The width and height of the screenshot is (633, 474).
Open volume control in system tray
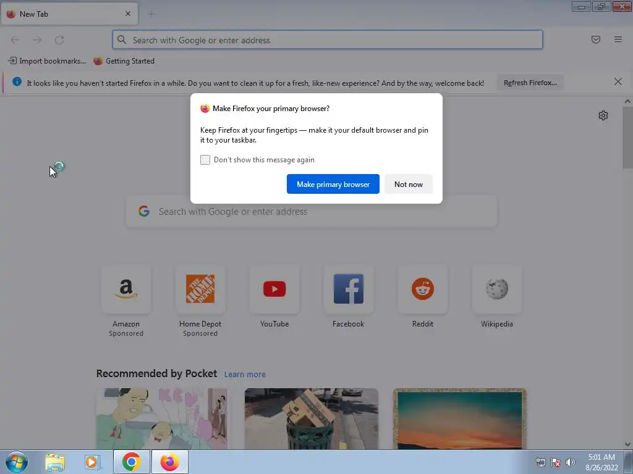tap(571, 462)
